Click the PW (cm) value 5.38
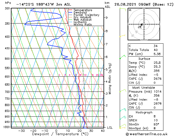 coord(157,54)
